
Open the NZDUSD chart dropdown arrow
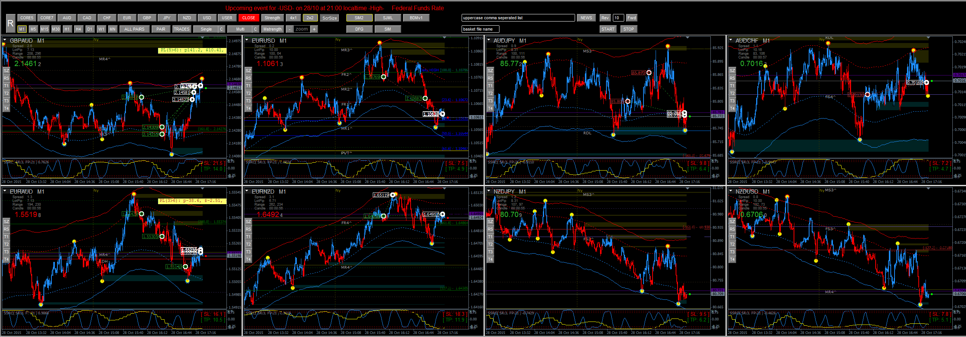click(x=730, y=191)
